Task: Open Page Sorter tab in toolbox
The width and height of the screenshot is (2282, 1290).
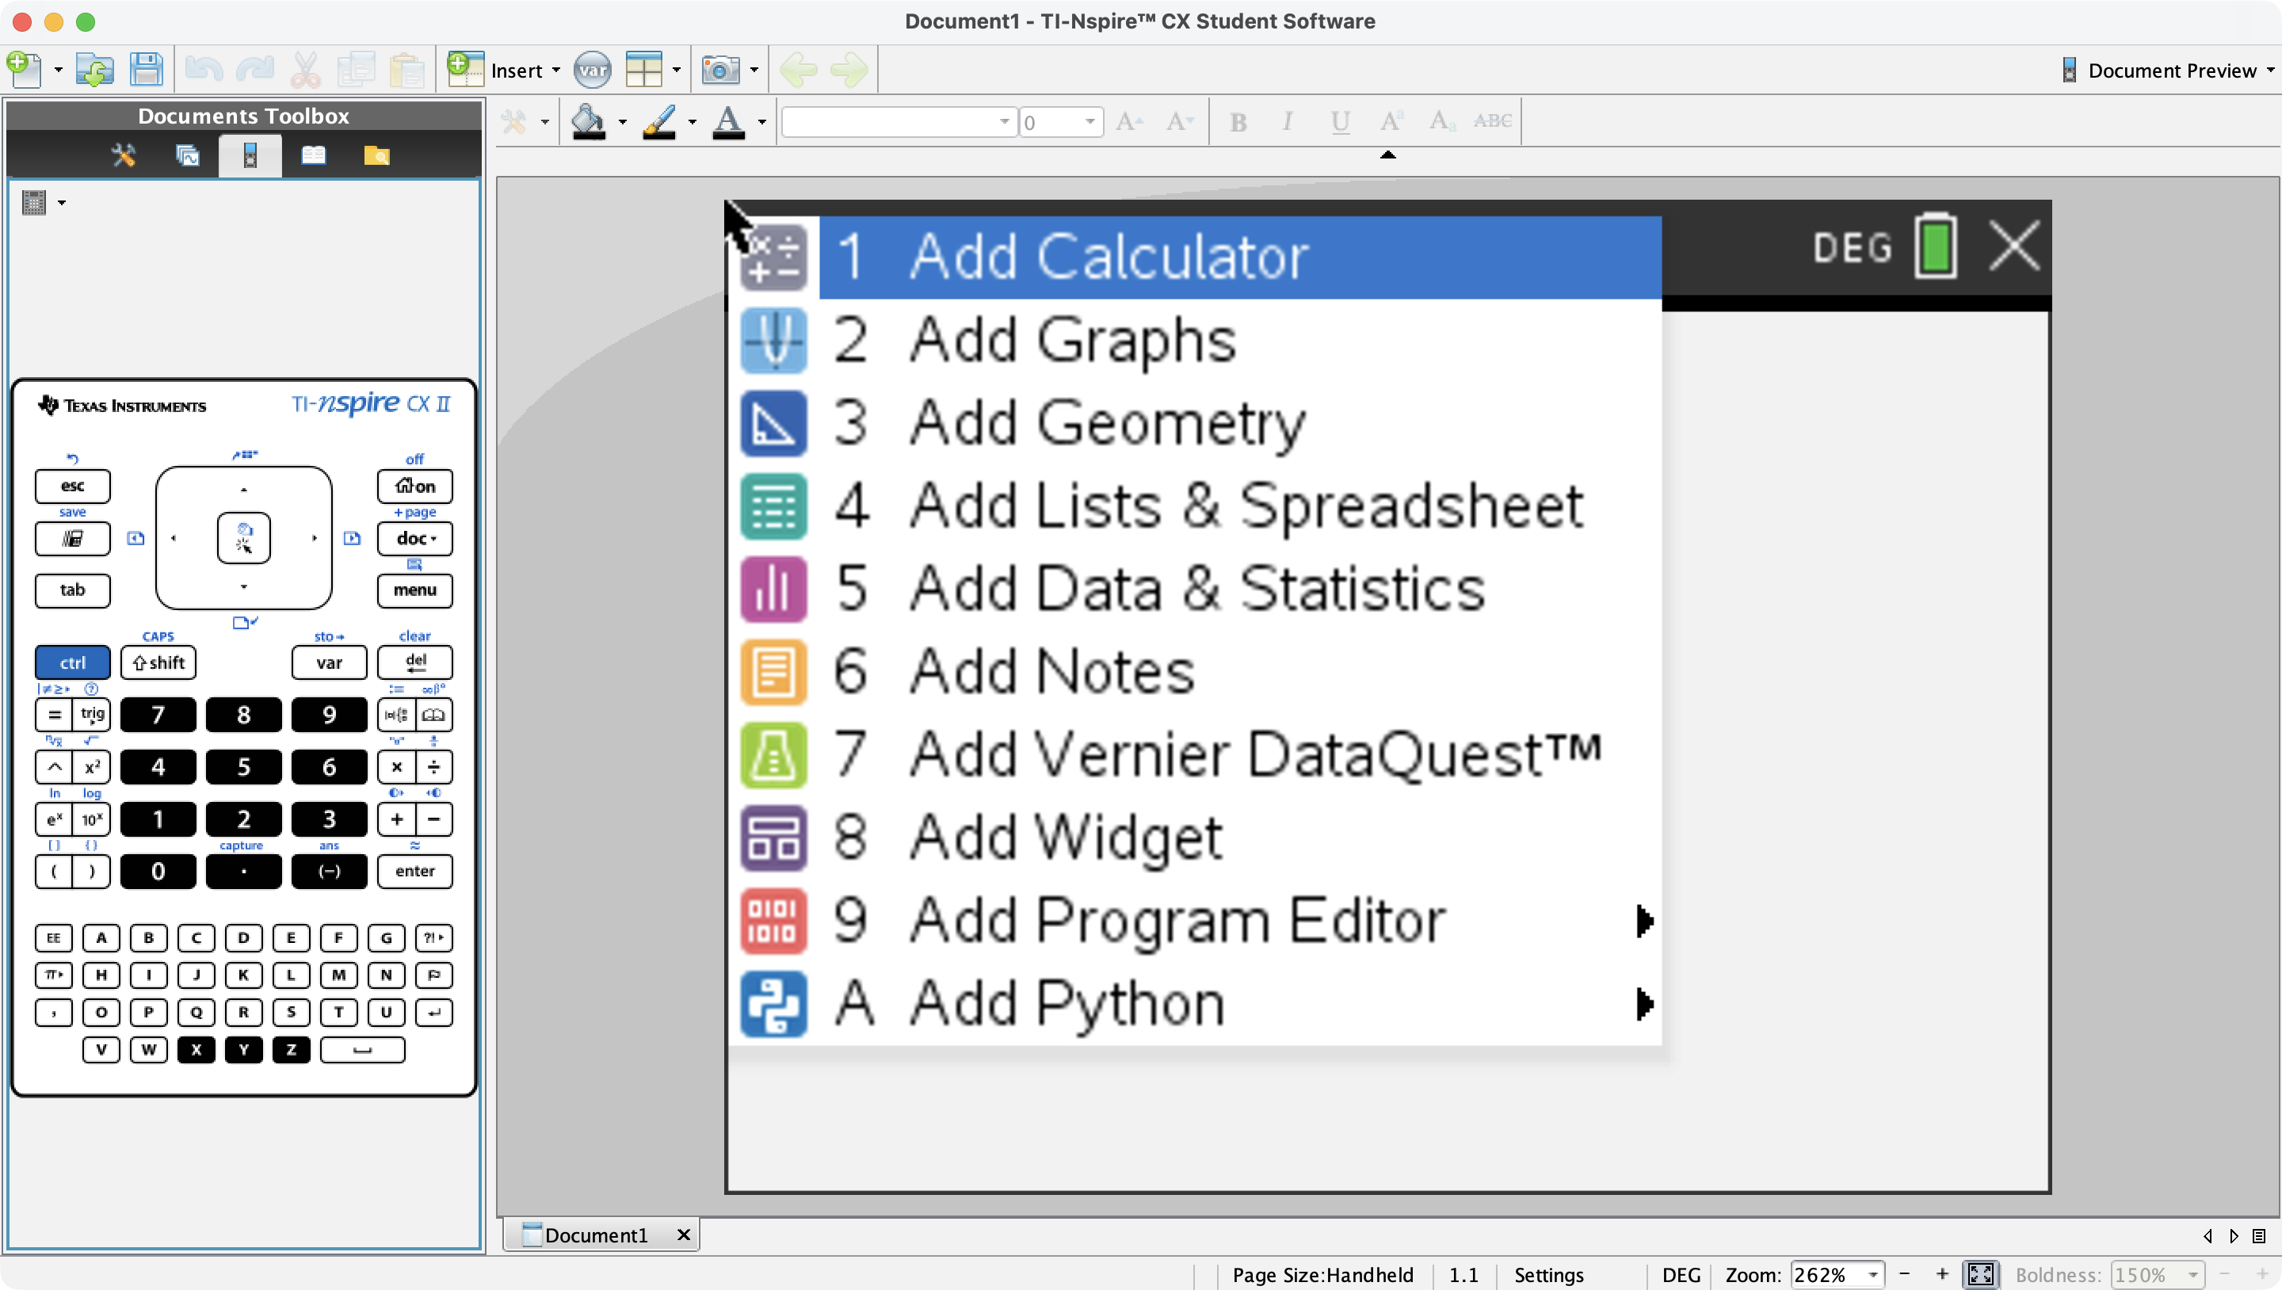Action: [187, 155]
